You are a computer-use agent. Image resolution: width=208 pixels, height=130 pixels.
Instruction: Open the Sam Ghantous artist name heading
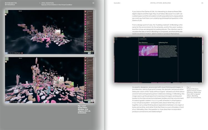click(x=143, y=43)
